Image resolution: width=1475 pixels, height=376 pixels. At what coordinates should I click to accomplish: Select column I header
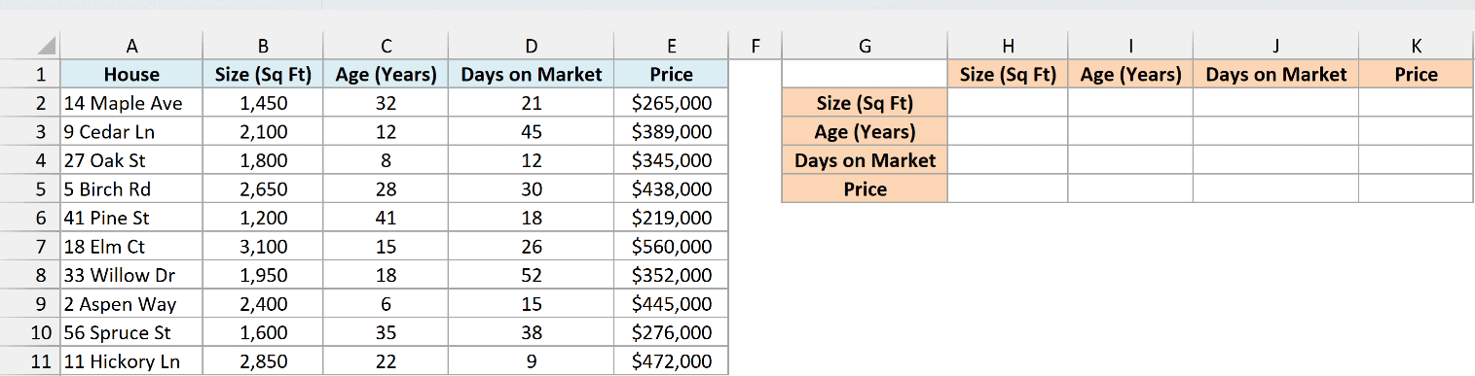point(1130,45)
